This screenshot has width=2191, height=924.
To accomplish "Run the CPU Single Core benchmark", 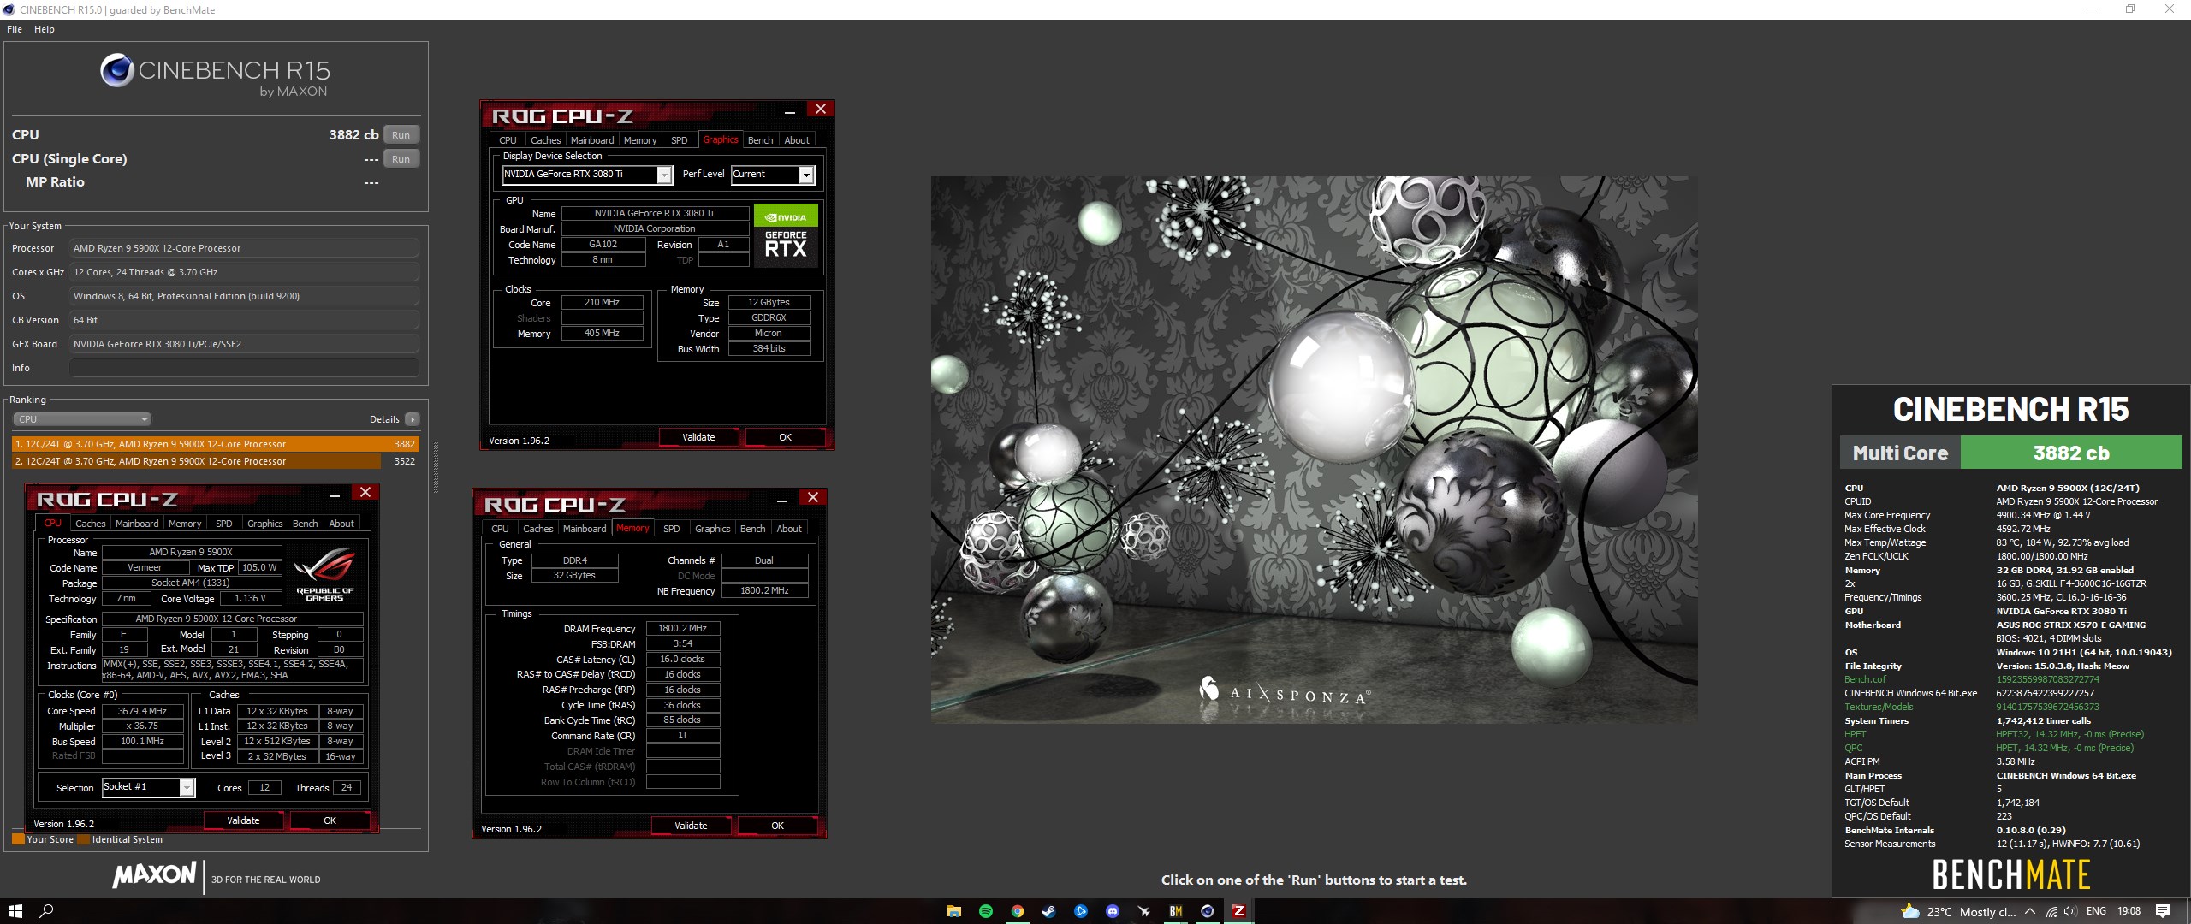I will tap(401, 159).
